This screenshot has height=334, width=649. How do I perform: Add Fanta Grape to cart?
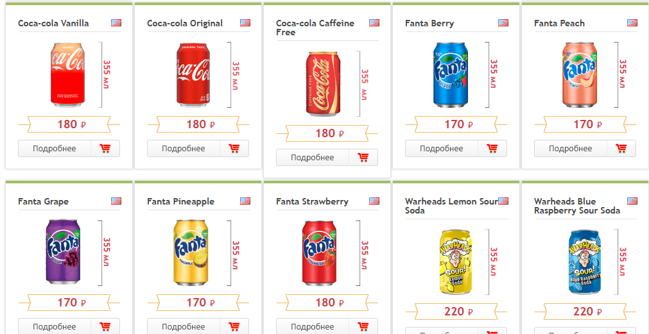click(x=105, y=326)
